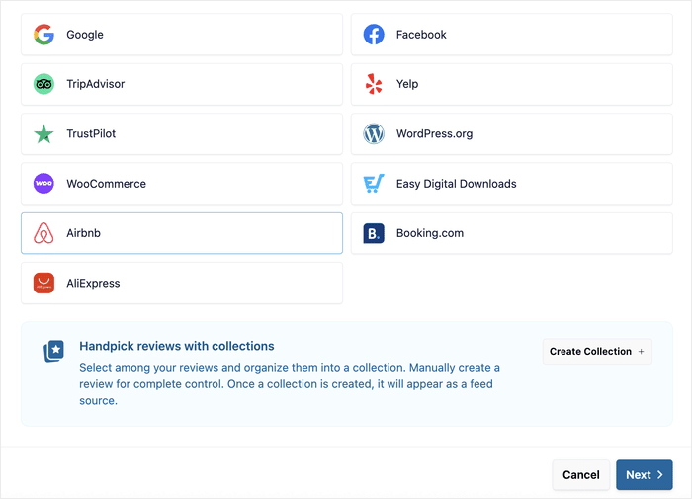
Task: Click the Yelp burst icon
Action: 374,84
